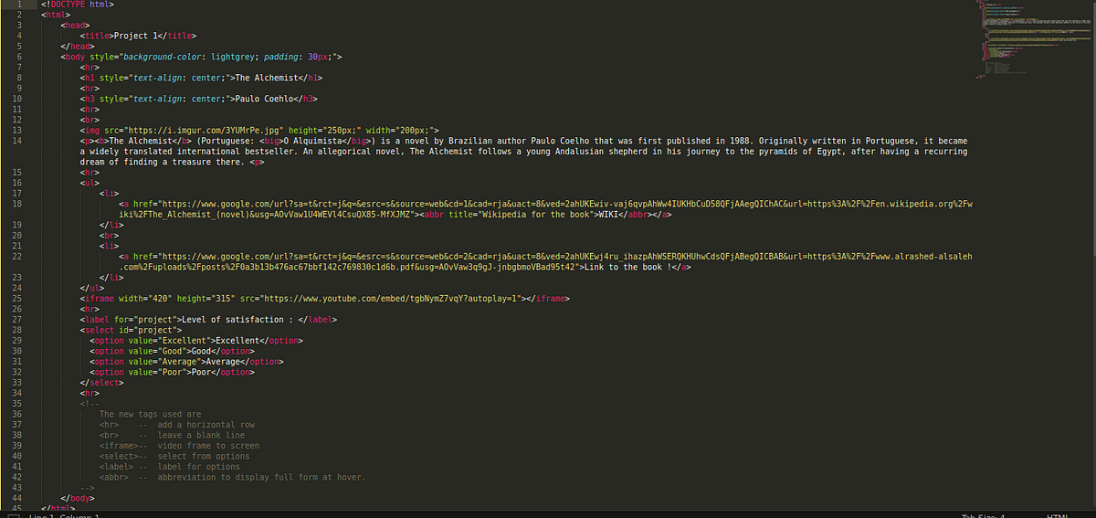
Task: Click the 'WIKI' link text
Action: tap(608, 215)
